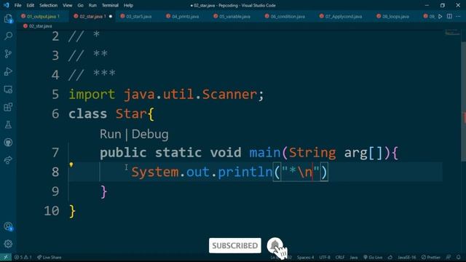Click JavaSE-16 in the status bar
Screen dimensions: 466x262
(x=406, y=257)
